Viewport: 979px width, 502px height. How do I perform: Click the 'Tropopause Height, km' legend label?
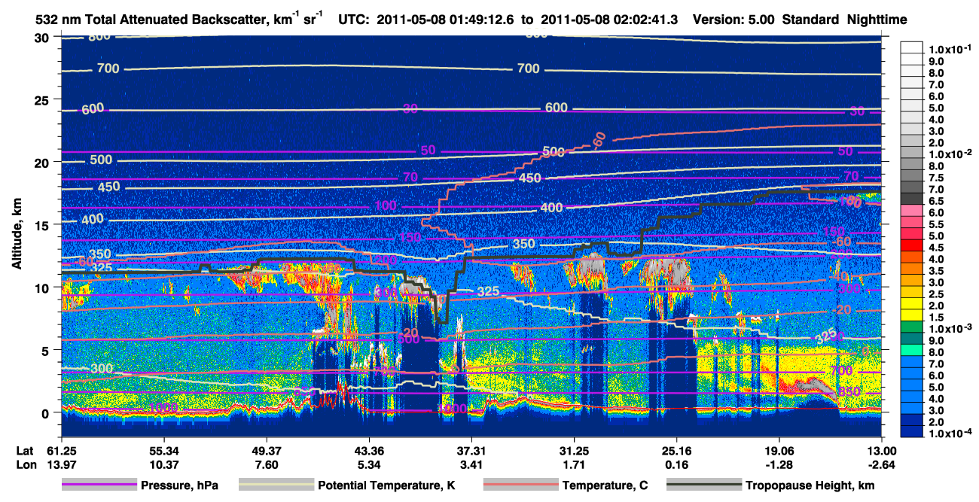click(x=810, y=485)
